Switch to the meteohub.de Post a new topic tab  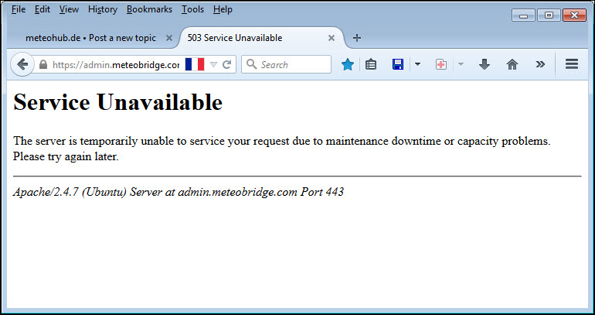pos(90,38)
